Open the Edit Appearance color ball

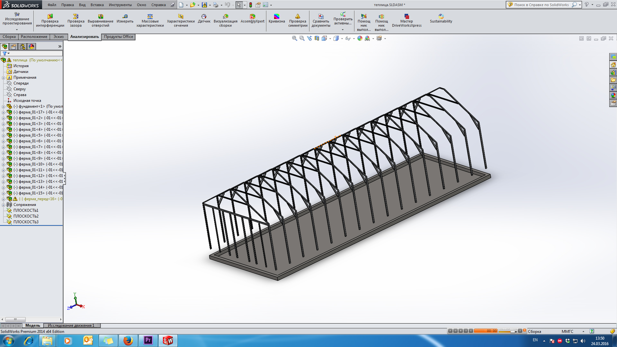(x=360, y=38)
